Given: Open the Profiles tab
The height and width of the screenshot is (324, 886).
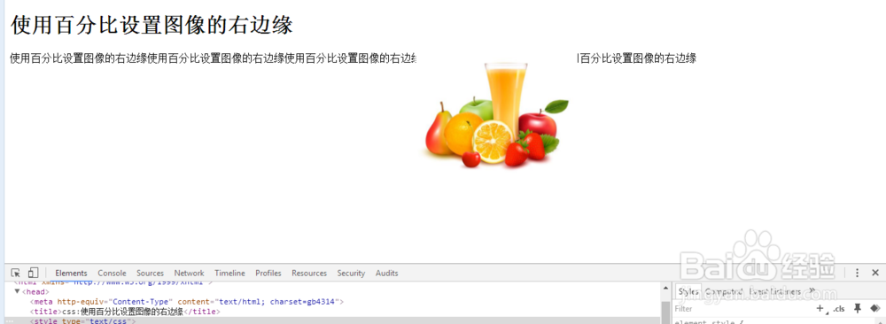Looking at the screenshot, I should [268, 274].
